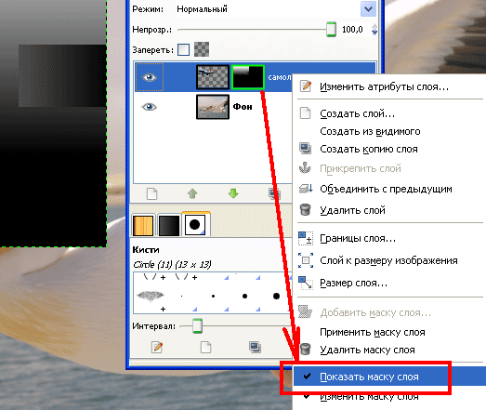Click duplicate brush icon at panel bottom
486x410 pixels.
(x=255, y=347)
